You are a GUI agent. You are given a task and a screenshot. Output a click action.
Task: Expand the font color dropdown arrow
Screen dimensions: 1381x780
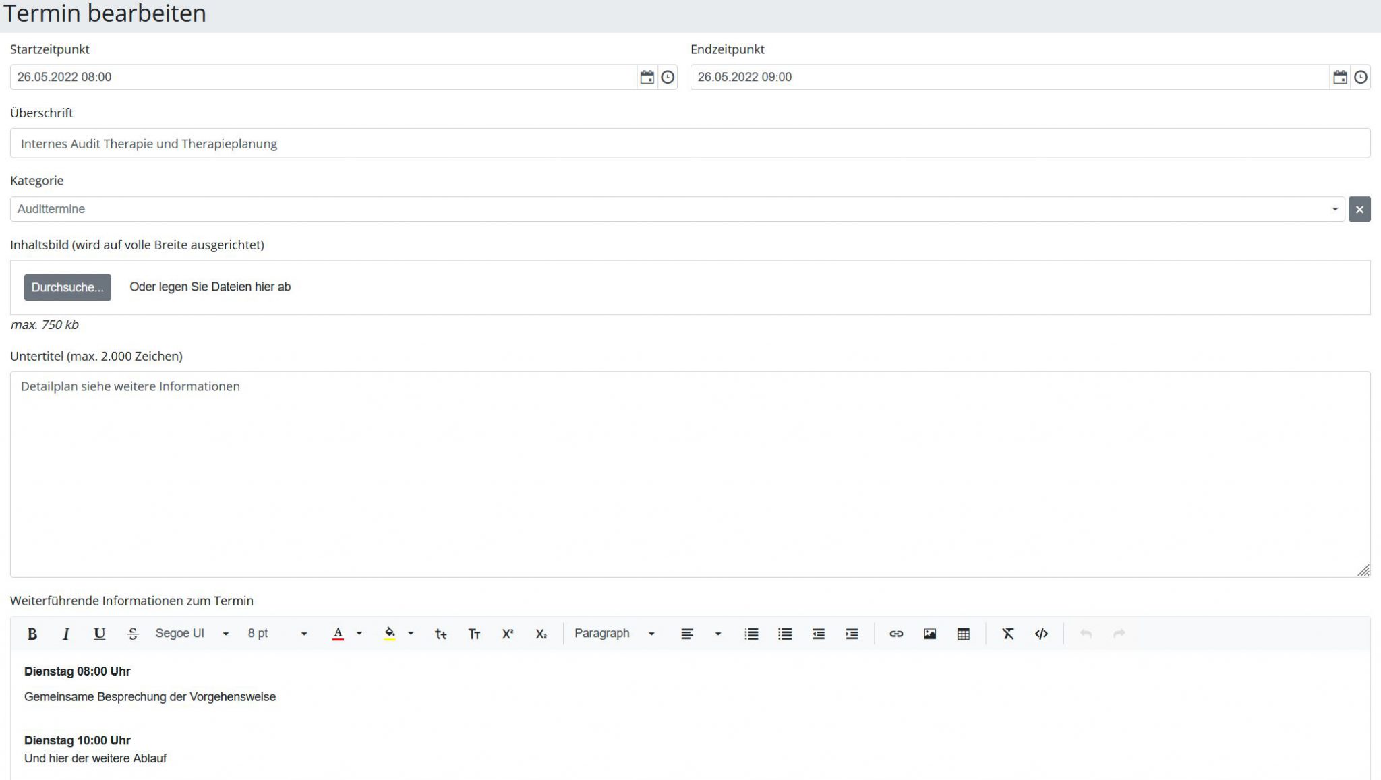tap(359, 634)
